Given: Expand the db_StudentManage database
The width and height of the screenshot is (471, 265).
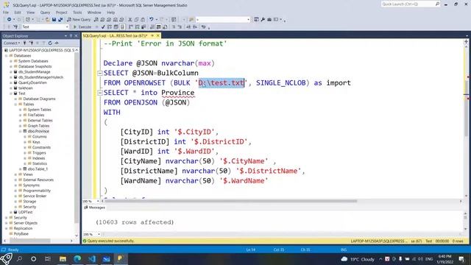Looking at the screenshot, I should 11,72.
